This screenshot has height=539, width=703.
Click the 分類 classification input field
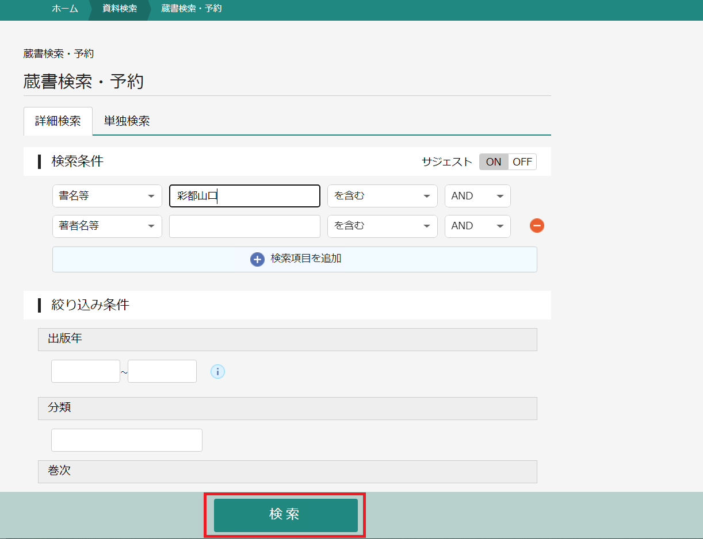pyautogui.click(x=127, y=440)
